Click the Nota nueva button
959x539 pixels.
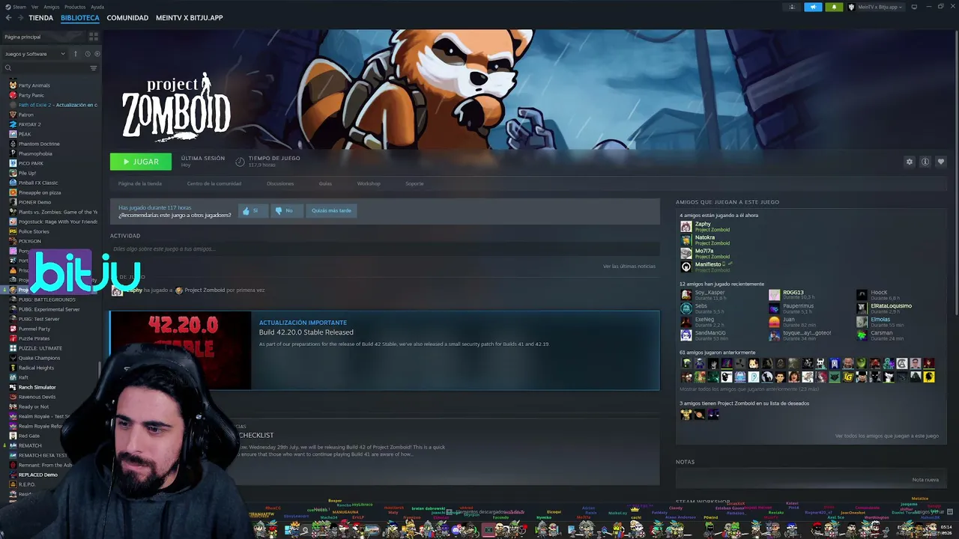tap(925, 480)
